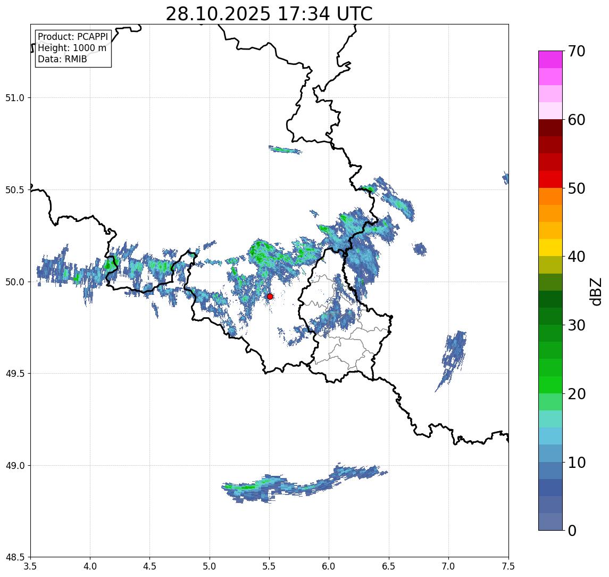
Task: Click the "dBZ" colorbar label
Action: tap(595, 292)
